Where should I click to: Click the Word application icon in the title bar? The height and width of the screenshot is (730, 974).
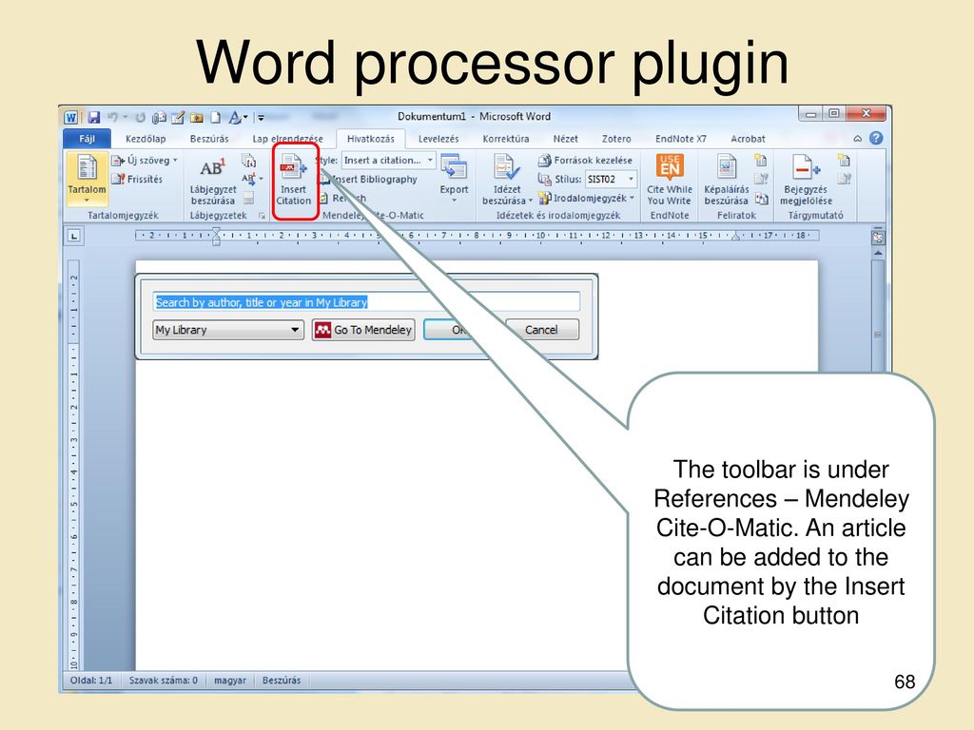click(70, 117)
